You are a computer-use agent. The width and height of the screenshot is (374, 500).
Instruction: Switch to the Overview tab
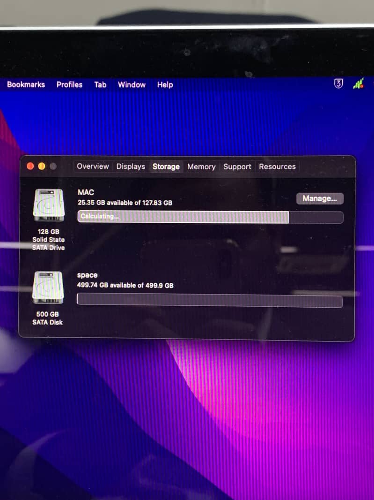93,167
